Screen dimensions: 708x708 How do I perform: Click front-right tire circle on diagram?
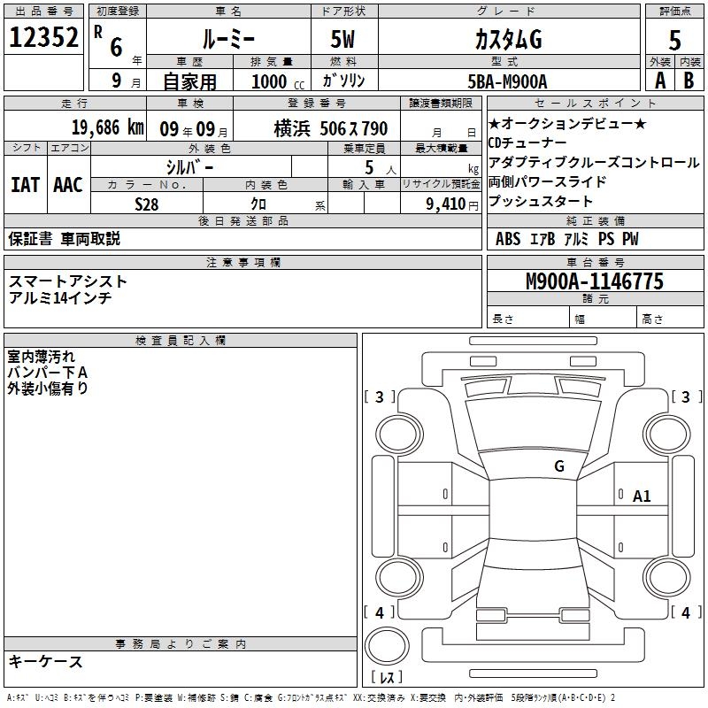tap(667, 435)
